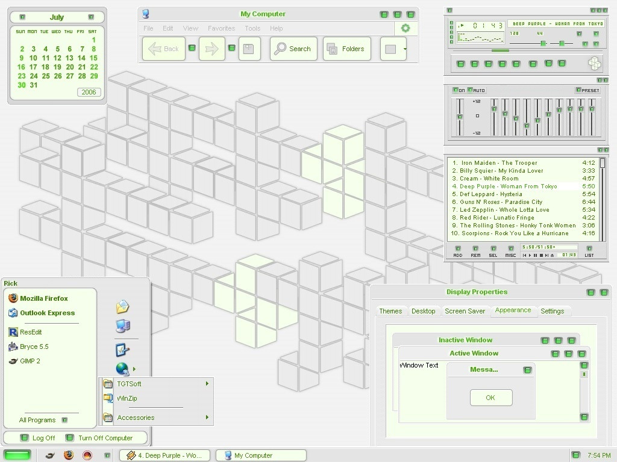Switch to the Desktop tab in Display Properties

424,311
